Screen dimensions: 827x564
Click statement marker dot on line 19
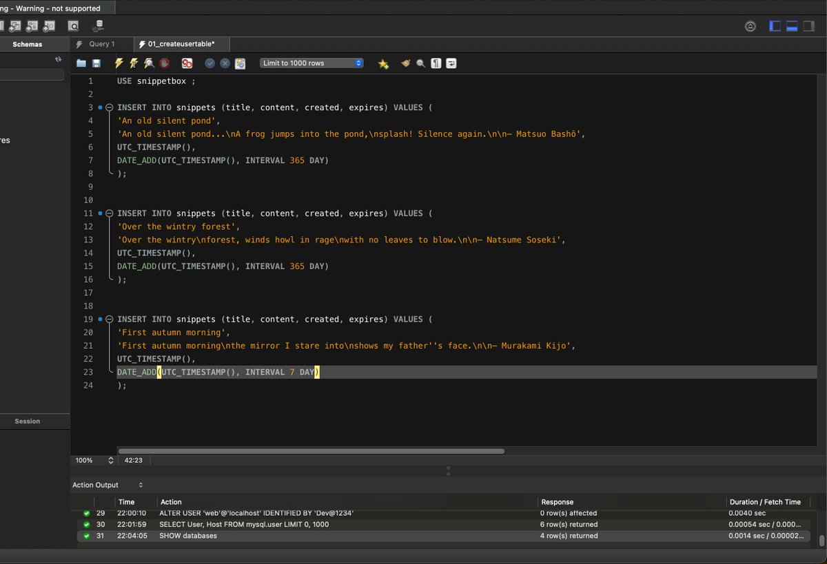tap(100, 320)
